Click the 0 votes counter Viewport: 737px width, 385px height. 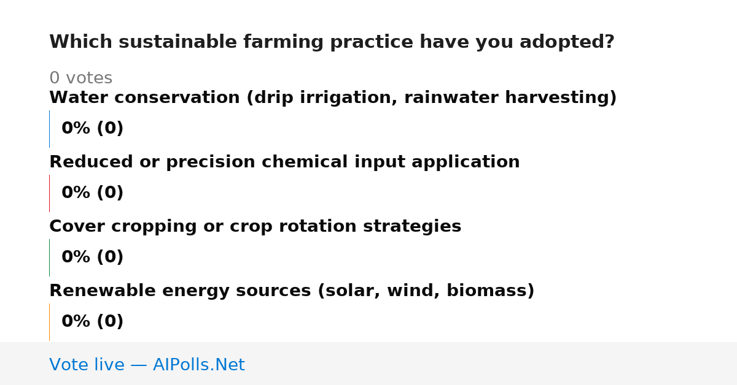tap(80, 78)
